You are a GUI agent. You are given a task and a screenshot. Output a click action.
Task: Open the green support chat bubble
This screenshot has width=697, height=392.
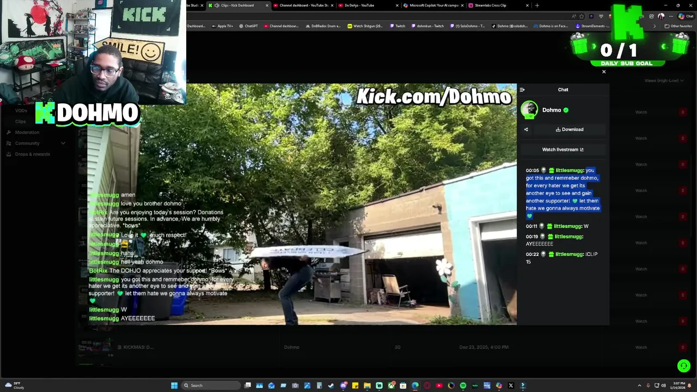coord(683,366)
